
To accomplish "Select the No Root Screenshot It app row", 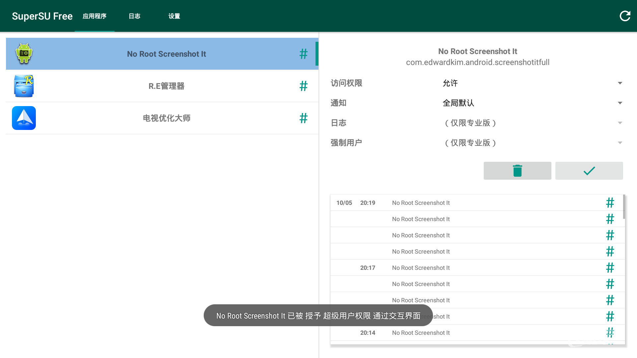I will (x=162, y=54).
